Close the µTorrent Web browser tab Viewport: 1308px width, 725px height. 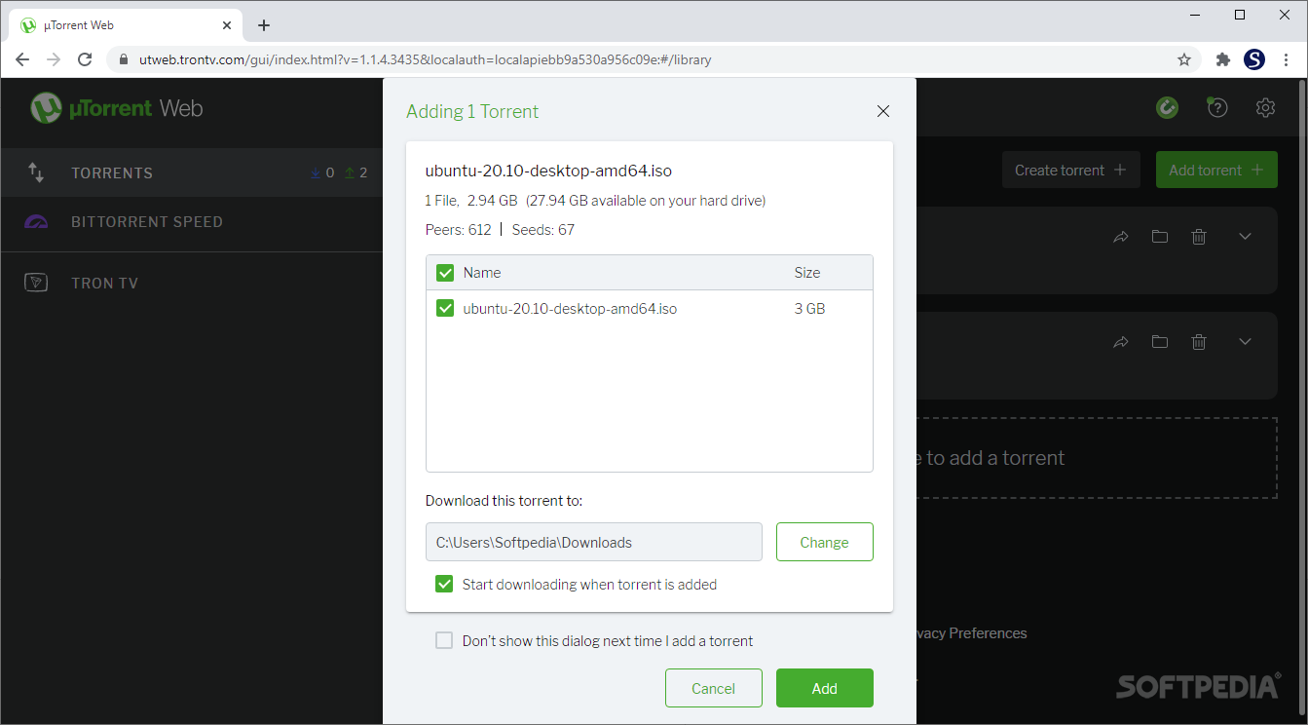pos(226,25)
